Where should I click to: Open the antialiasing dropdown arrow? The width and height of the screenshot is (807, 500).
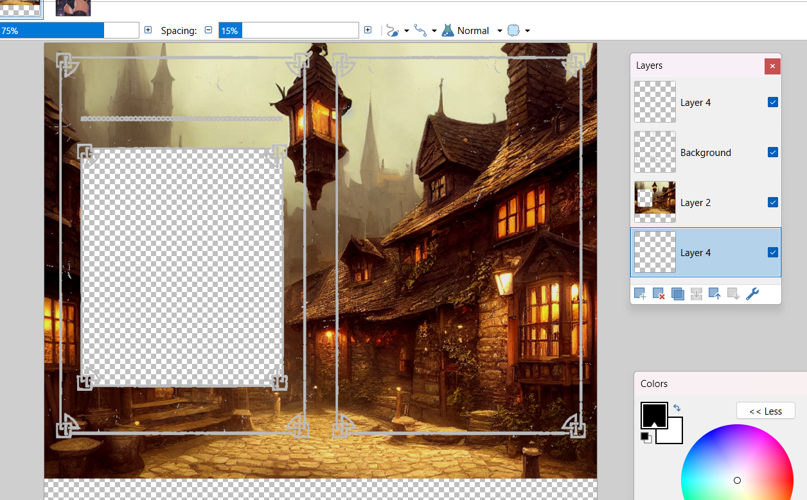(x=434, y=31)
